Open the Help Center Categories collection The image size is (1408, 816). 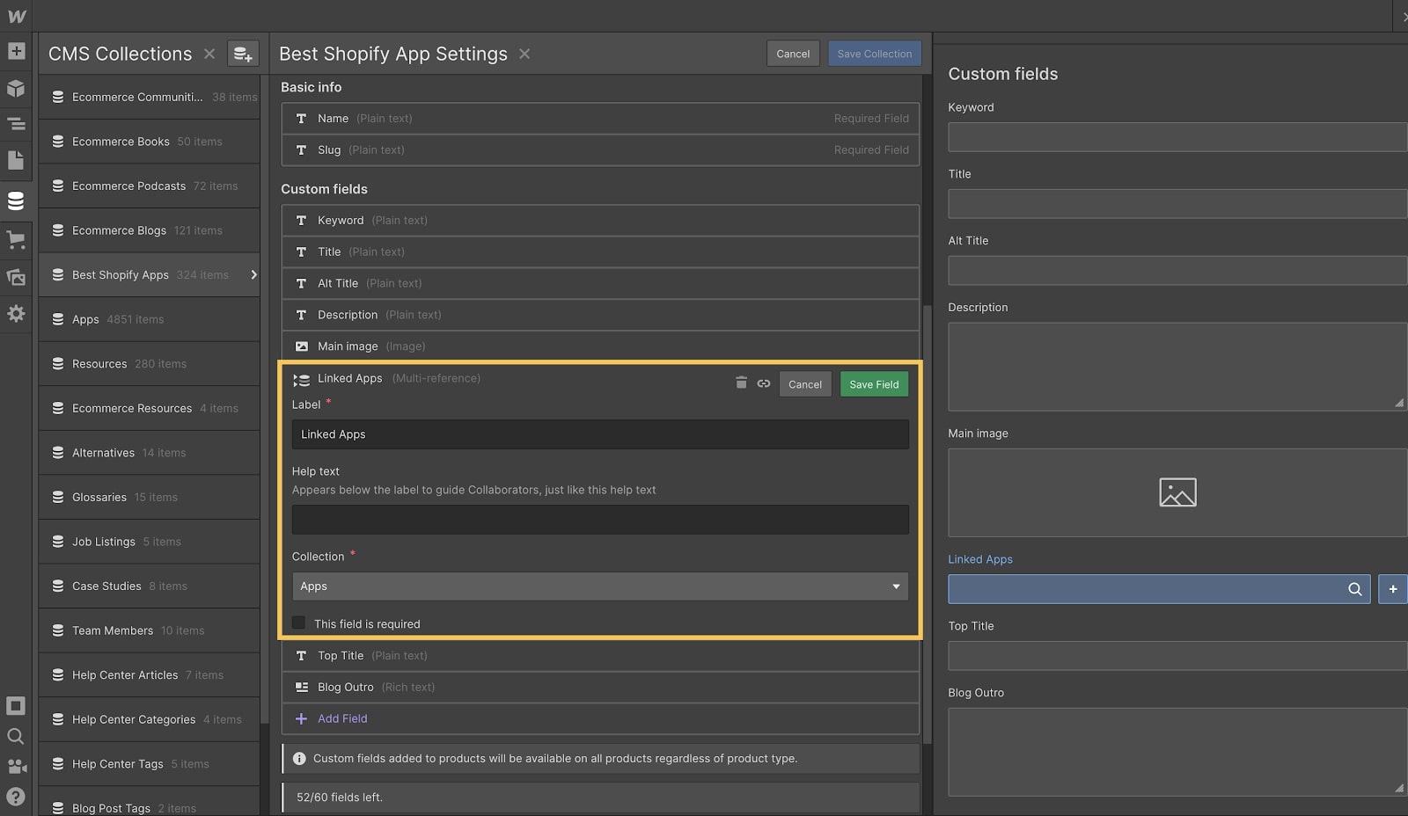pyautogui.click(x=150, y=719)
